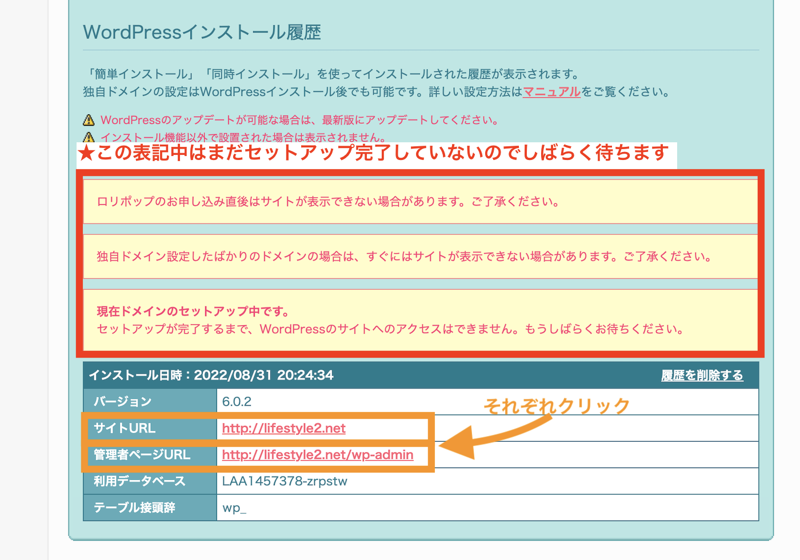Click the 管理者ページURL row label
Screen dimensions: 800x560
point(142,454)
